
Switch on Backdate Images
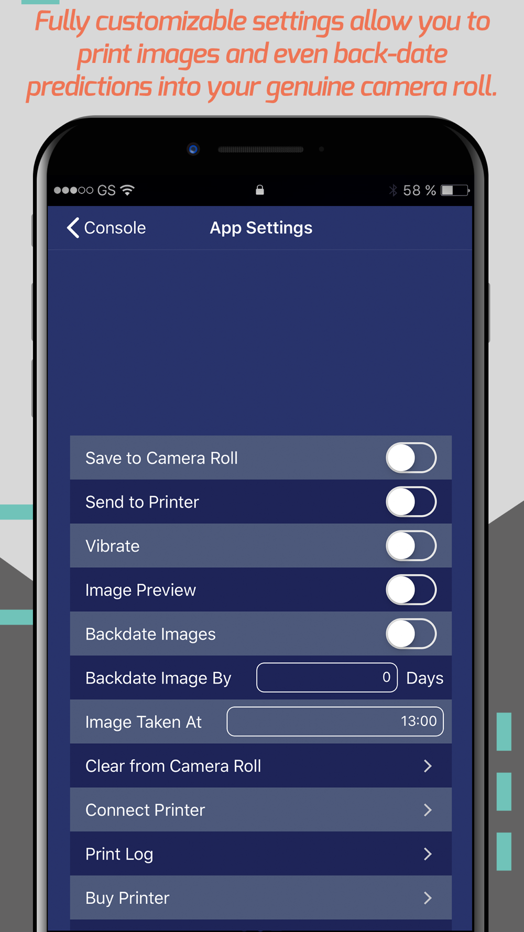tap(411, 634)
